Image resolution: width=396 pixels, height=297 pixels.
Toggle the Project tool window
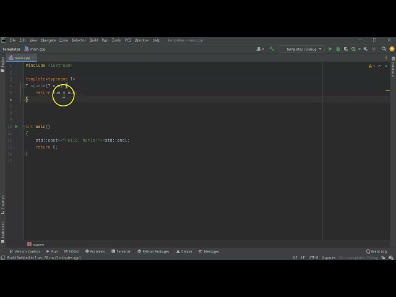[x=2, y=64]
